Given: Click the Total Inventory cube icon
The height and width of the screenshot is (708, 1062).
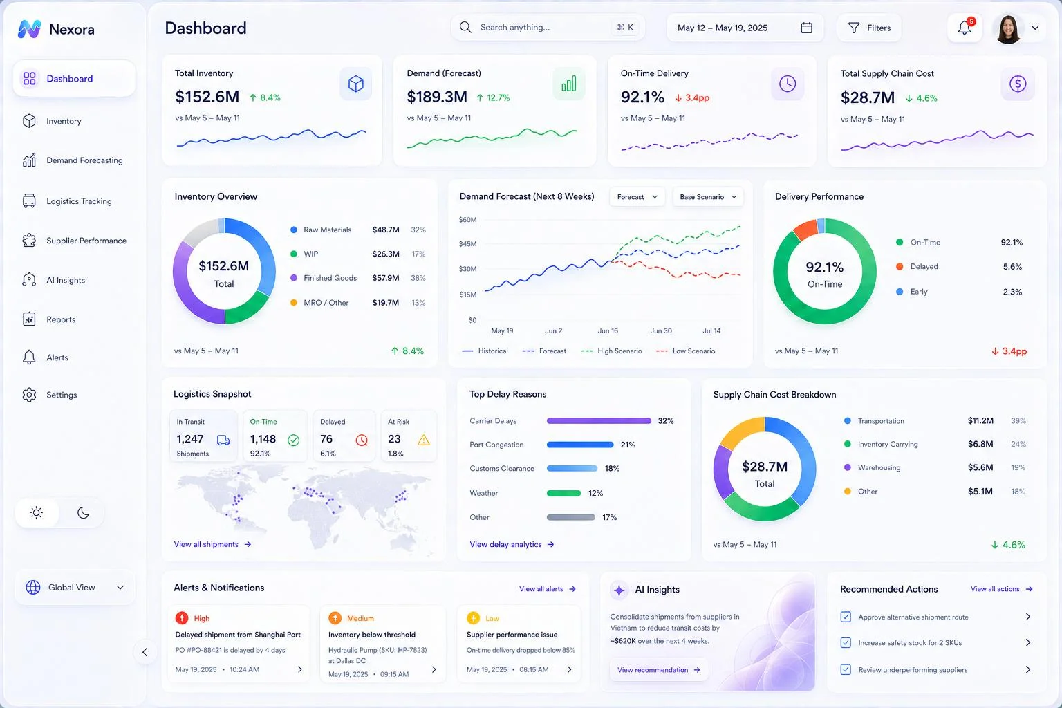Looking at the screenshot, I should 356,84.
